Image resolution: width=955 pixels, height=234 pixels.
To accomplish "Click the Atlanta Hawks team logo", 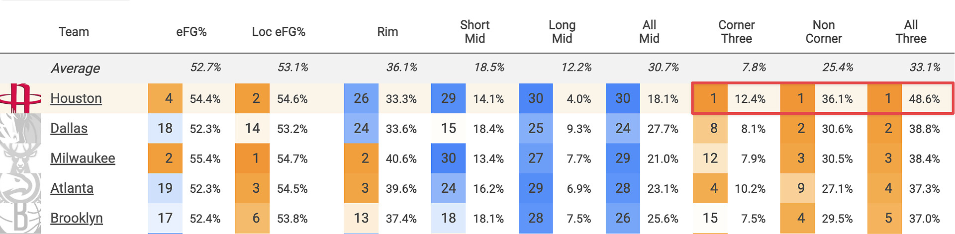I will pyautogui.click(x=20, y=188).
